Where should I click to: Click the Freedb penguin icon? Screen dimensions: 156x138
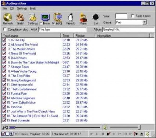click(71, 17)
